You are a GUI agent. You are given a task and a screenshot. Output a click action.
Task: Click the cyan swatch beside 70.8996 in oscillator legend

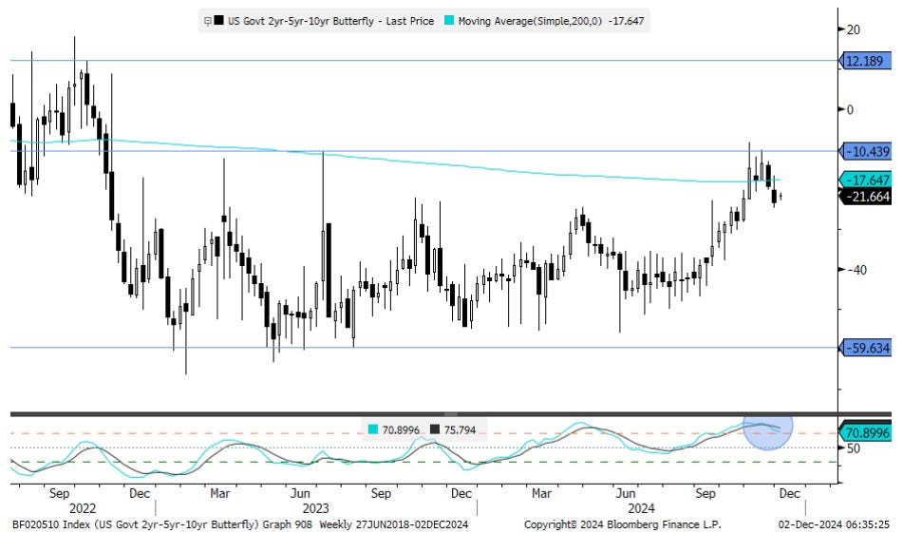coord(373,429)
